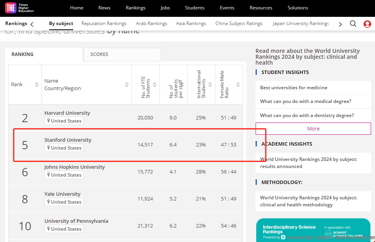375x242 pixels.
Task: Open Harvard University link
Action: point(67,113)
